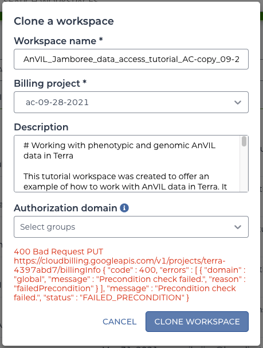
Task: Click the Description scrollbar track below thumb
Action: [x=244, y=169]
